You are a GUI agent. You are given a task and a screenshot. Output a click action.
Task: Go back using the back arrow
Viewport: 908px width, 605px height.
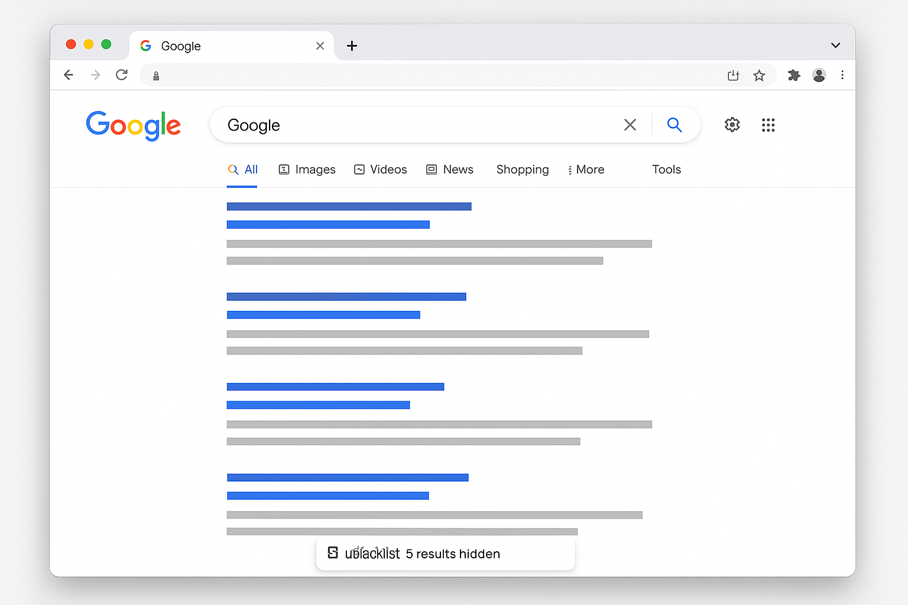(69, 75)
